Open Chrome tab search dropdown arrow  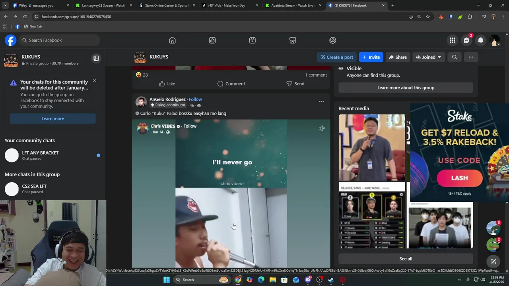click(5, 6)
